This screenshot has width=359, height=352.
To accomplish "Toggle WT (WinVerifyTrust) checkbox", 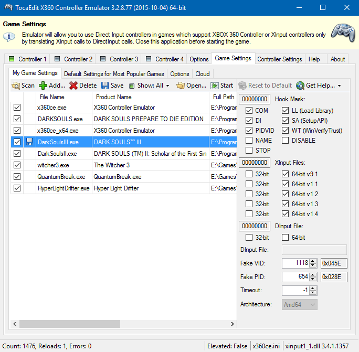I will click(285, 131).
